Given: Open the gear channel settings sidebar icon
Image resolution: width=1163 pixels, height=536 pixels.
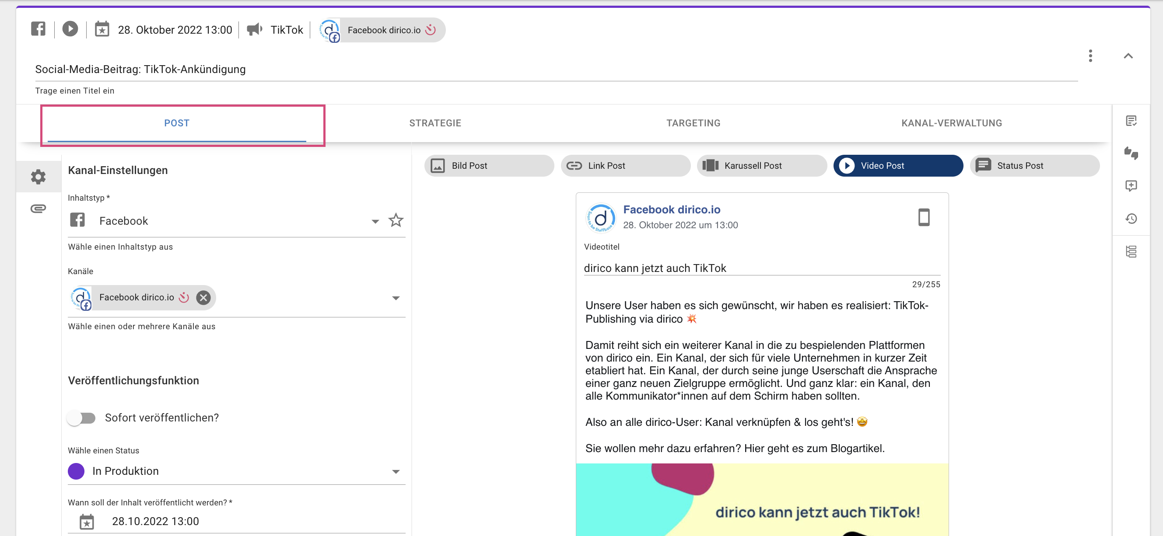Looking at the screenshot, I should tap(39, 177).
